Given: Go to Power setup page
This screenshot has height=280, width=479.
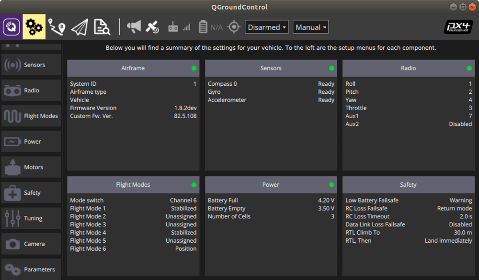Looking at the screenshot, I should [x=31, y=142].
